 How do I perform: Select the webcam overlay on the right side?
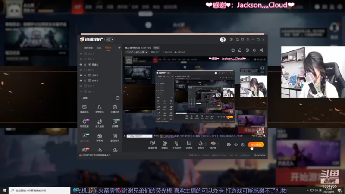(313, 72)
